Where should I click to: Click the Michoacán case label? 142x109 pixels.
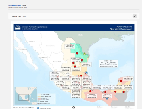pos(66,87)
